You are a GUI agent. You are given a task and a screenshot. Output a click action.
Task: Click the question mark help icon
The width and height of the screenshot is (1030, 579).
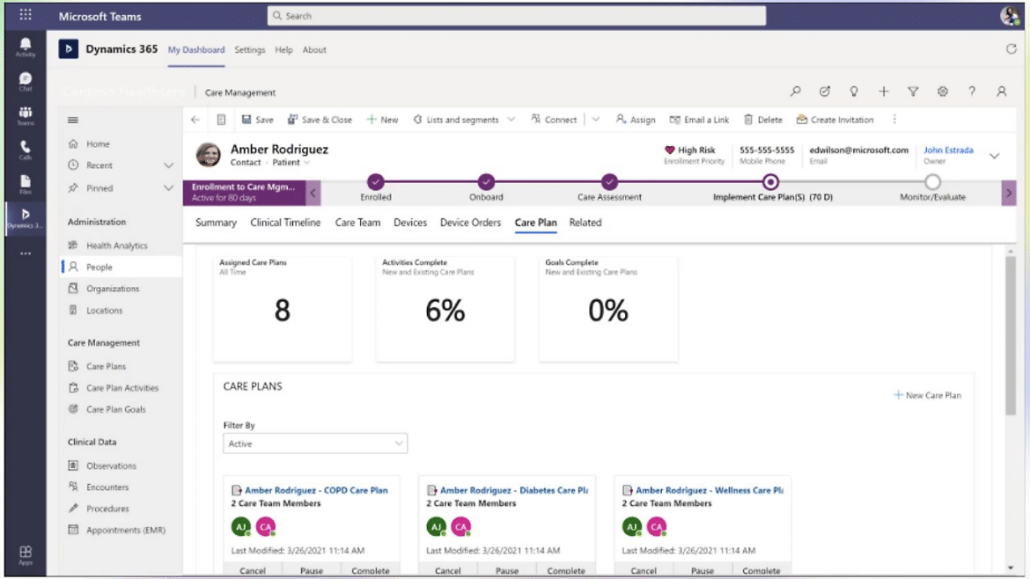point(972,92)
